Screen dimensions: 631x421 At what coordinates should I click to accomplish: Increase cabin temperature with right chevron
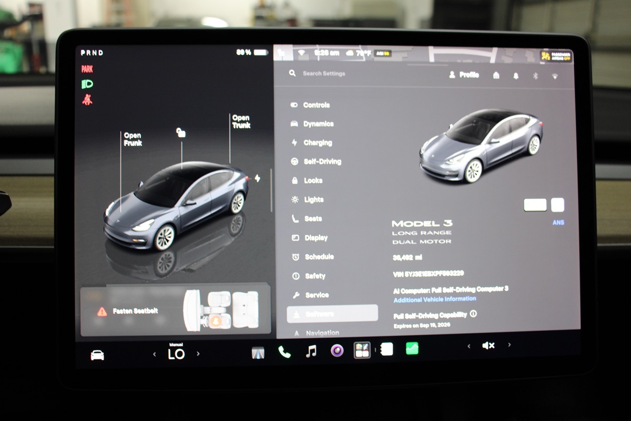198,354
